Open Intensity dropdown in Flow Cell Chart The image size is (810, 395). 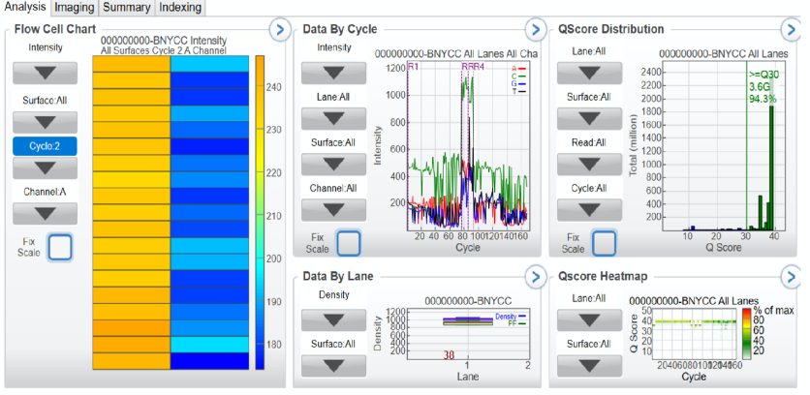click(x=45, y=73)
